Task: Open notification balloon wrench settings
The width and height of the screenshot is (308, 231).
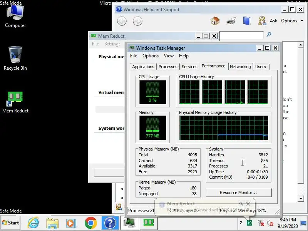Action: click(241, 204)
